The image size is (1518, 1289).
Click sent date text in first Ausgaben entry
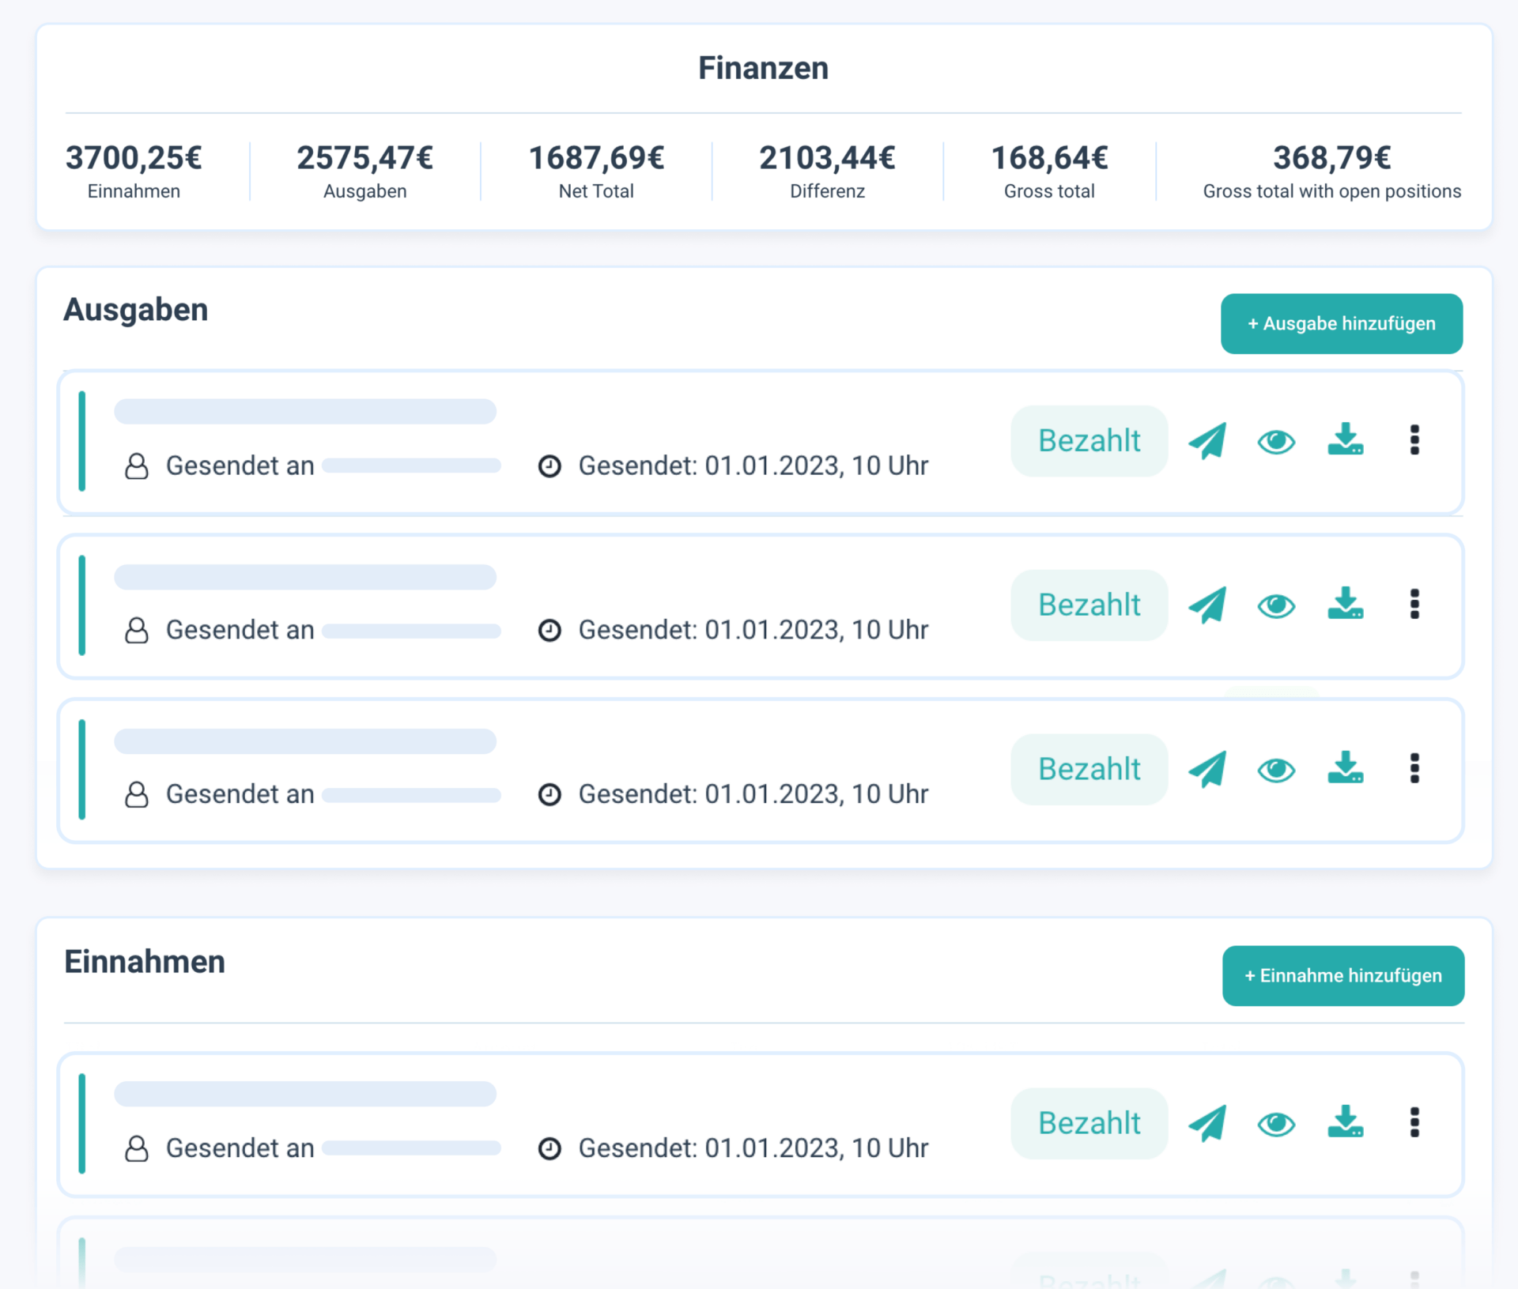click(x=753, y=465)
